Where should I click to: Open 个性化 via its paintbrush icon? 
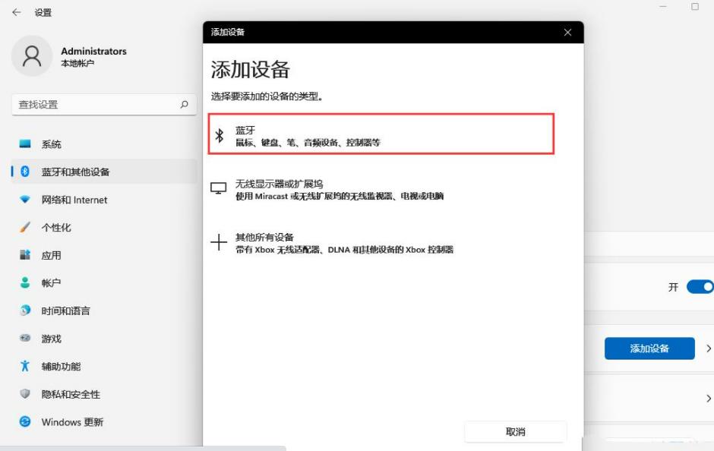point(26,227)
